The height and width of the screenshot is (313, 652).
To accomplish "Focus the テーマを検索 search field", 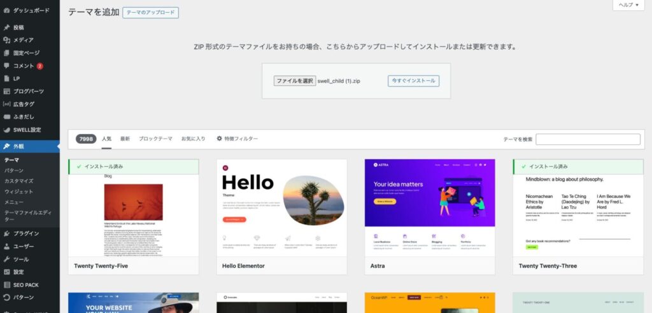I will [x=588, y=139].
